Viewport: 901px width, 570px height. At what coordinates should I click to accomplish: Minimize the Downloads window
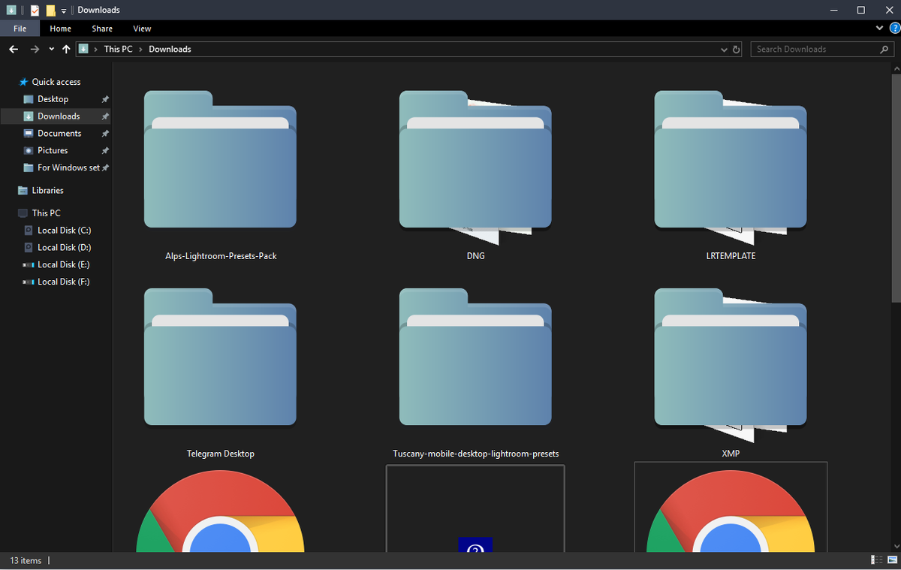click(834, 10)
